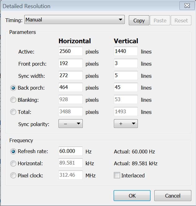Select the Back porch radio button
Screen dimensions: 196x206
coord(13,88)
